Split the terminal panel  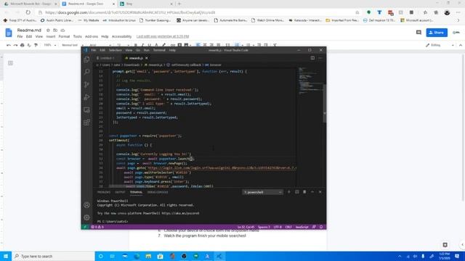click(297, 192)
